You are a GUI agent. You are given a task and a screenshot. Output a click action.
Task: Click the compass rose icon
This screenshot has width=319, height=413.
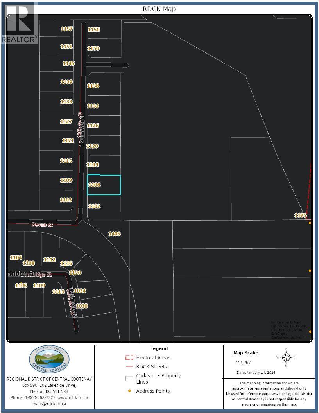coord(286,357)
